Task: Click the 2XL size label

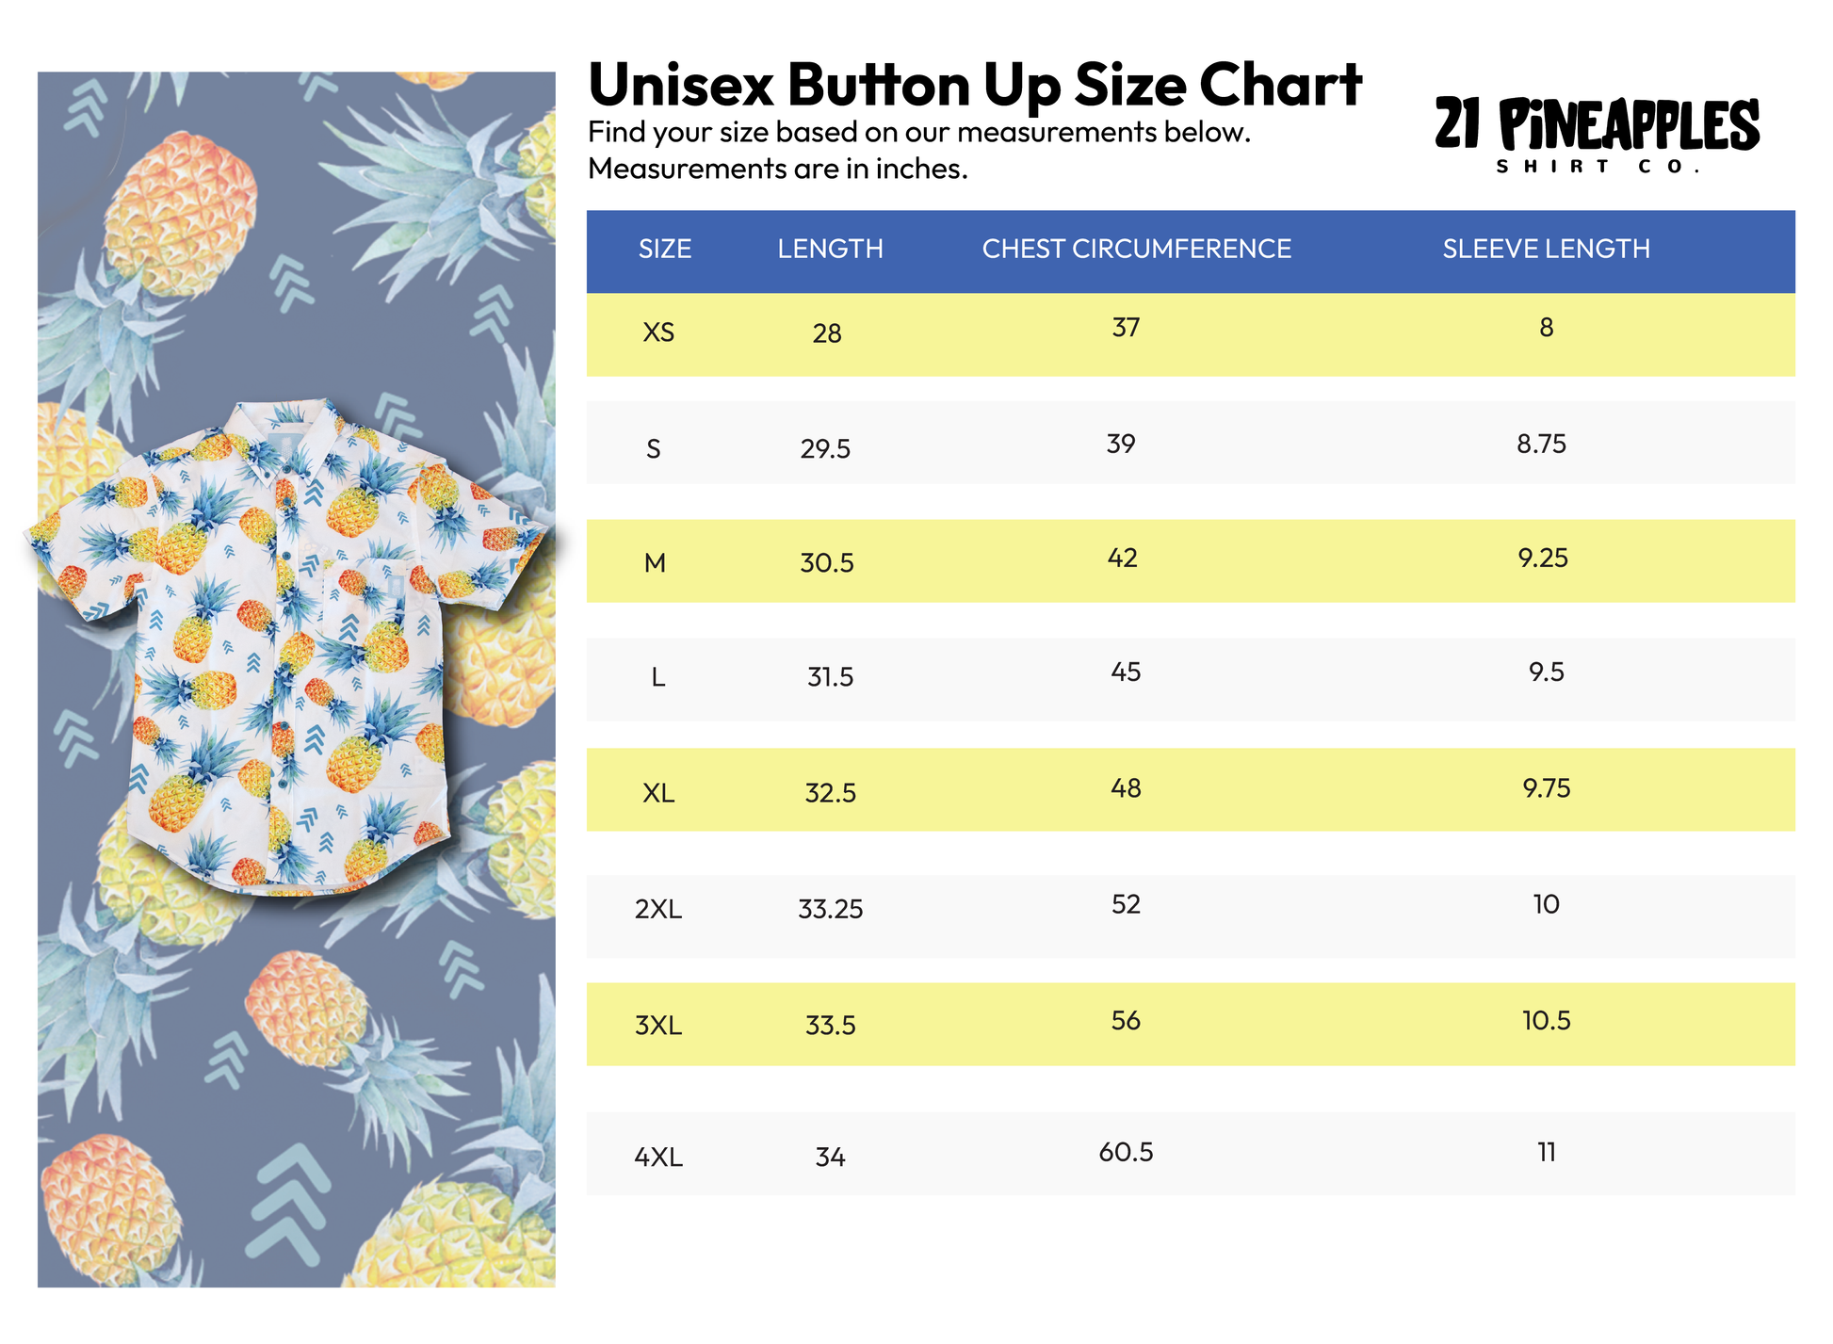Action: pos(658,909)
